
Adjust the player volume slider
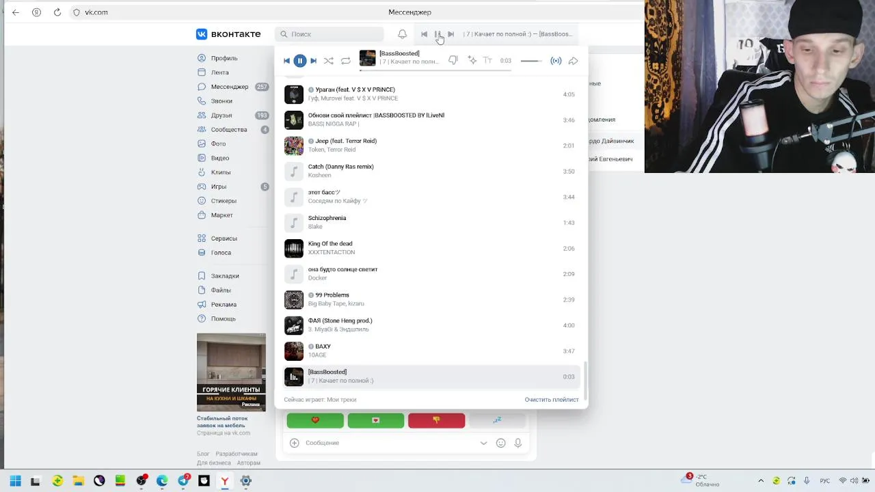click(x=531, y=61)
